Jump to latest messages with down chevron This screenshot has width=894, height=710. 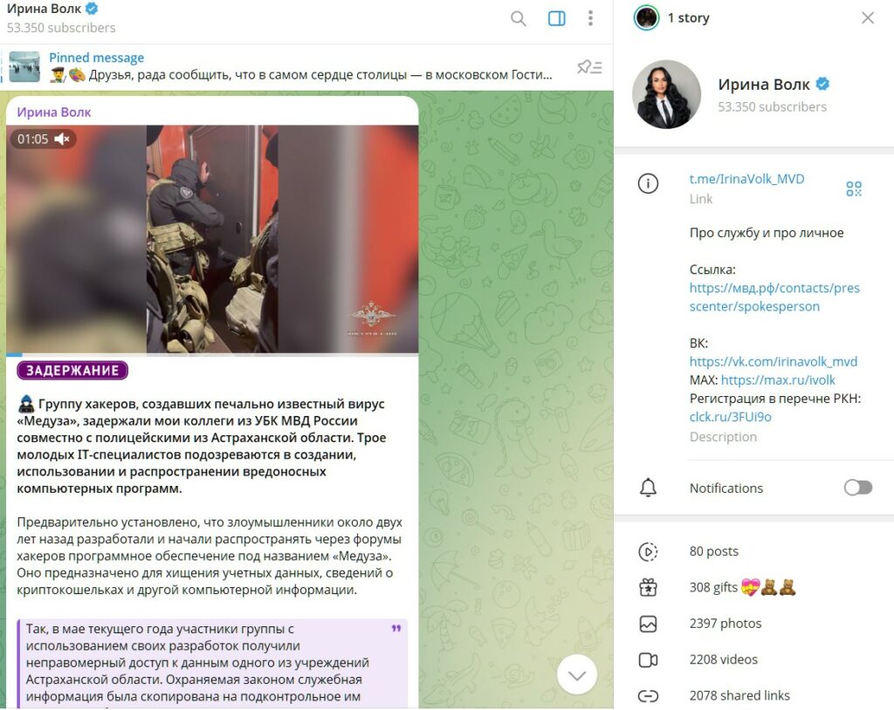(577, 675)
